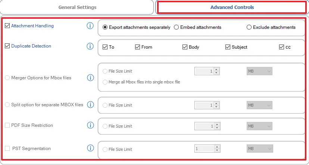Viewport: 309px width, 165px height.
Task: Choose Embed attachments radio button
Action: (176, 27)
